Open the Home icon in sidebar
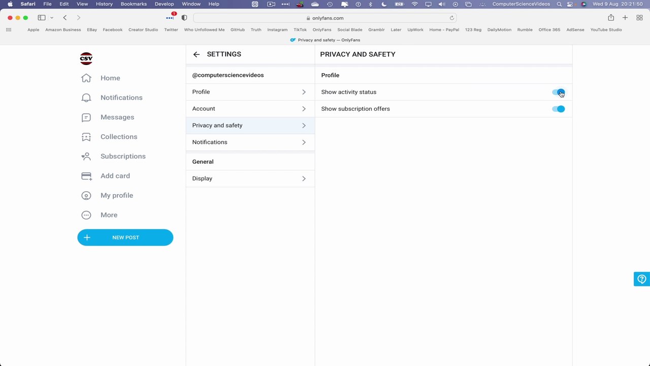Viewport: 650px width, 366px height. 86,78
